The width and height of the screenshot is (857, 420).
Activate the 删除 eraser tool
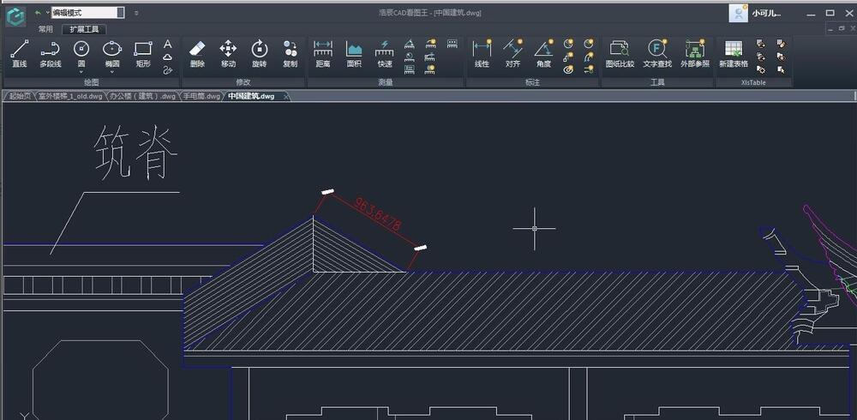click(x=197, y=53)
